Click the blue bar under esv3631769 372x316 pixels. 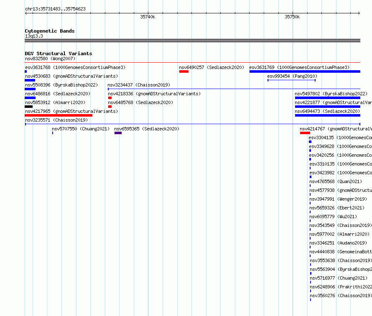pos(305,71)
